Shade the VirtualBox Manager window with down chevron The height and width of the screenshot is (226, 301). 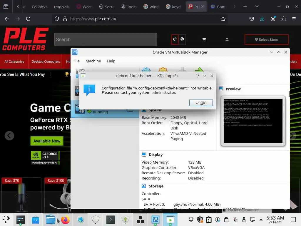pyautogui.click(x=271, y=52)
